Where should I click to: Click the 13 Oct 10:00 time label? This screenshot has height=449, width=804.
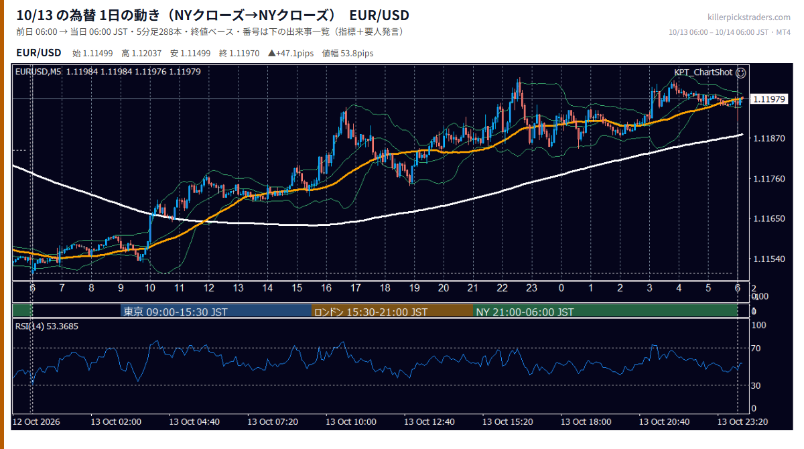point(351,422)
